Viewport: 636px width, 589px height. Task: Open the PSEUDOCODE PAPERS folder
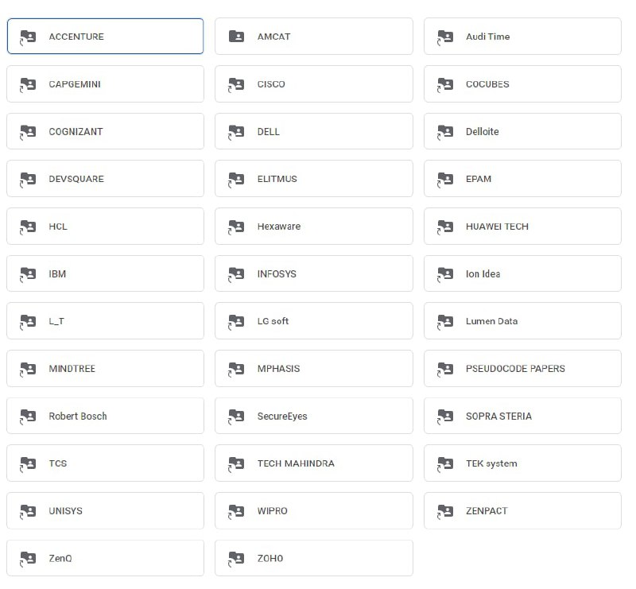(522, 368)
